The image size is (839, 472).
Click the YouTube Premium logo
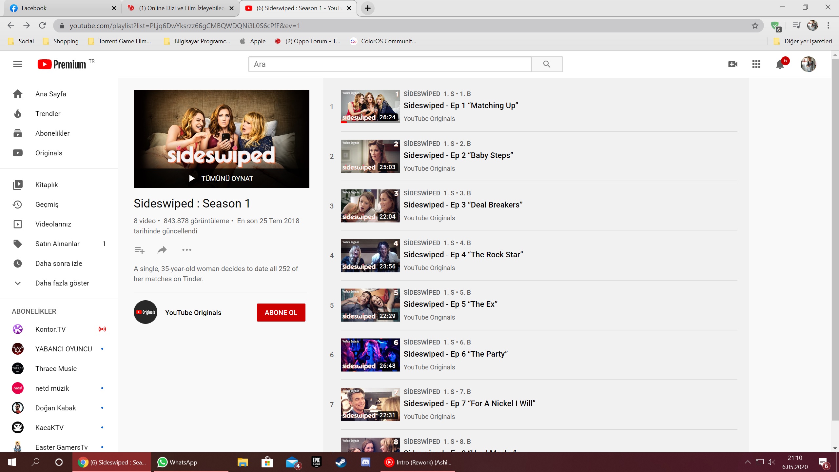click(x=62, y=64)
